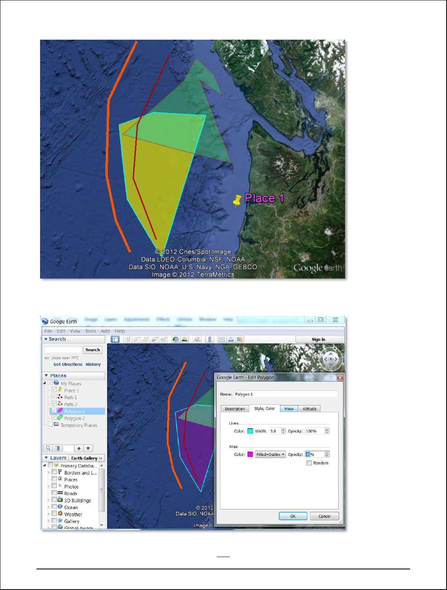The height and width of the screenshot is (590, 447).
Task: Open the Earth Gallery button
Action: click(86, 458)
